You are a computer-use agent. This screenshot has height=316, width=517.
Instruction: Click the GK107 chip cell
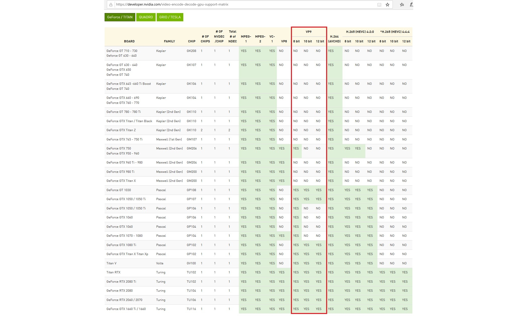click(x=191, y=65)
